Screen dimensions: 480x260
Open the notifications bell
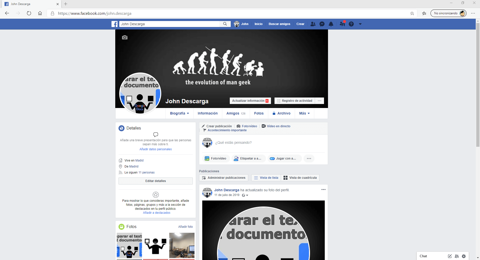pos(331,24)
